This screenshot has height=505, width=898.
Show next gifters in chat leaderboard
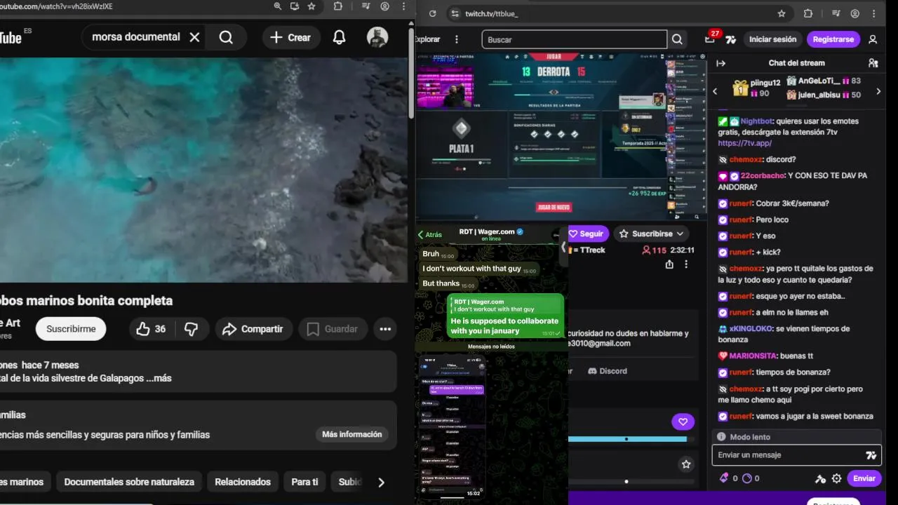click(x=878, y=91)
